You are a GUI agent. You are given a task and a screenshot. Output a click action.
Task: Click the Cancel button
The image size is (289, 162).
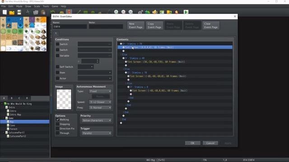[x=210, y=143]
